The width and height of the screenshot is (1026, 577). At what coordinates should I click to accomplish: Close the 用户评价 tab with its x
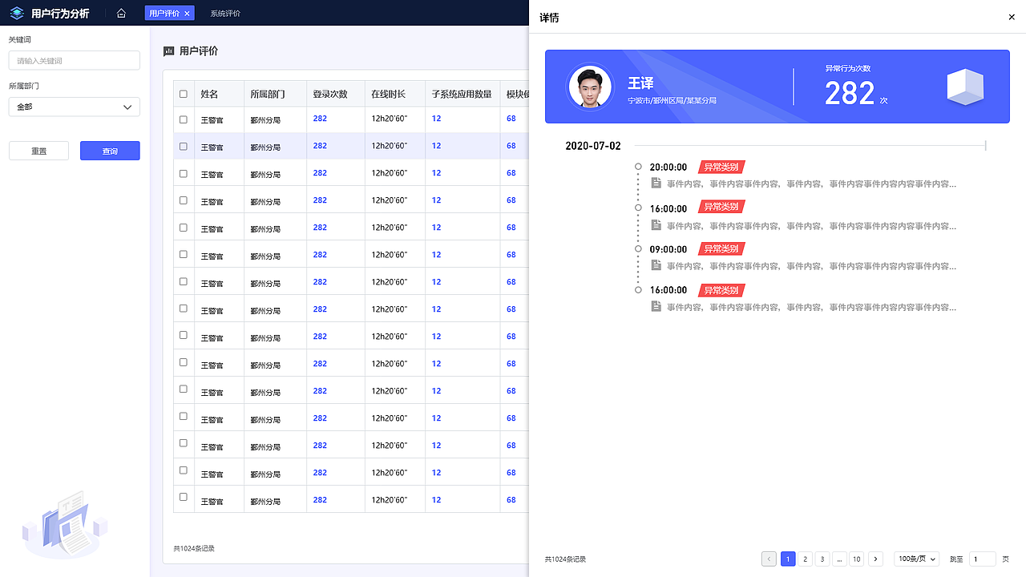coord(187,14)
